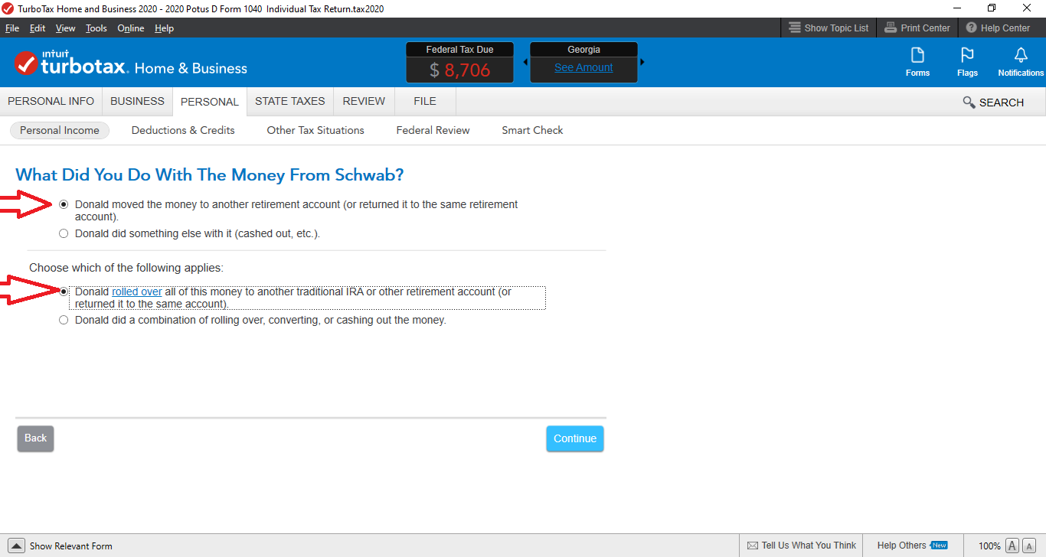
Task: Select the Personal Income subtab
Action: [x=60, y=130]
